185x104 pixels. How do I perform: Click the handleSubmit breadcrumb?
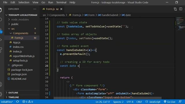click(108, 15)
